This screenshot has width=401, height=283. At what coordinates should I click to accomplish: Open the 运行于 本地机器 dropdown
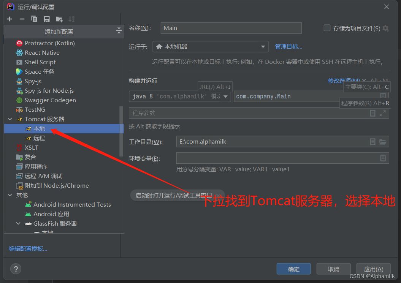(x=211, y=46)
